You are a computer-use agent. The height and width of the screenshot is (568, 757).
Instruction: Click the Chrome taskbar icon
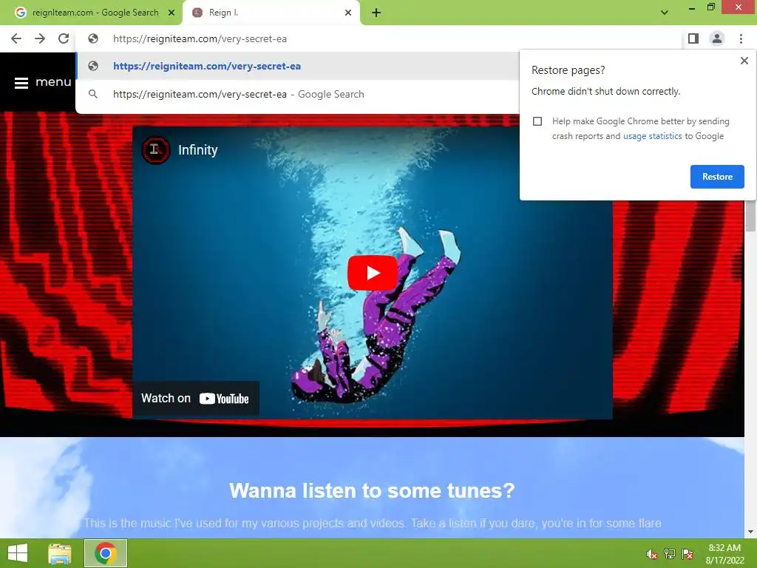[x=106, y=553]
